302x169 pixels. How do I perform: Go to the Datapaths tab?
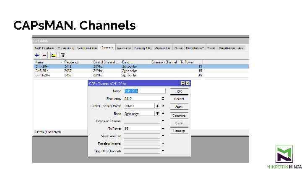click(124, 48)
